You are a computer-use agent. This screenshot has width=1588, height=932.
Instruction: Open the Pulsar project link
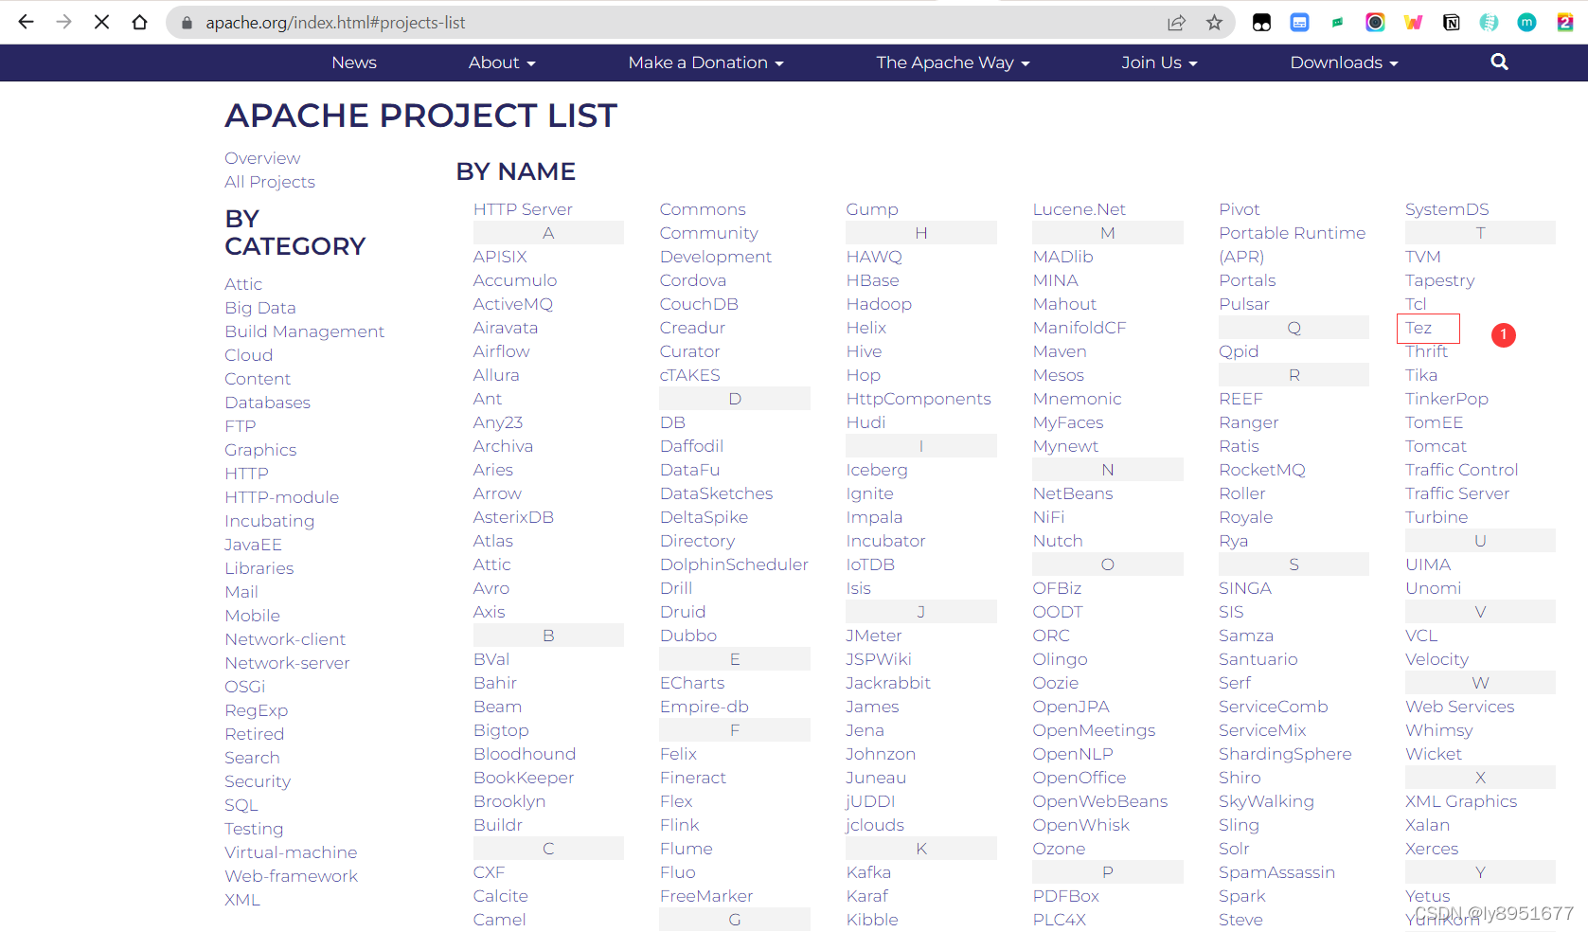click(x=1244, y=304)
